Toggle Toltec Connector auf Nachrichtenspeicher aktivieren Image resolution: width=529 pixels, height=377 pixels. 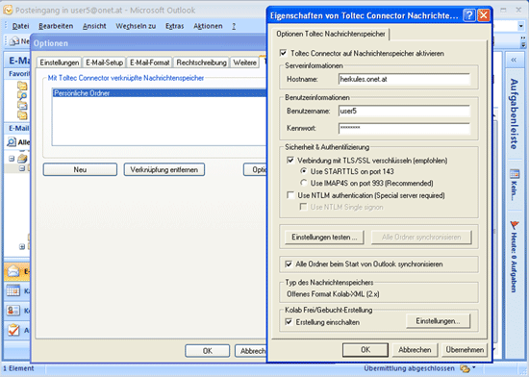coord(283,53)
